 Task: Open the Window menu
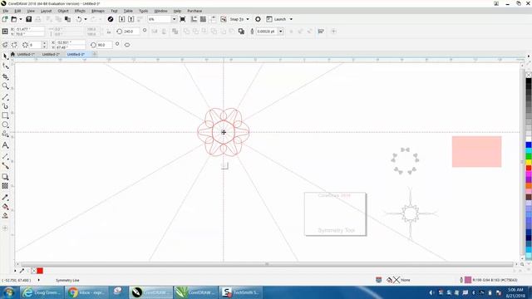coord(160,11)
